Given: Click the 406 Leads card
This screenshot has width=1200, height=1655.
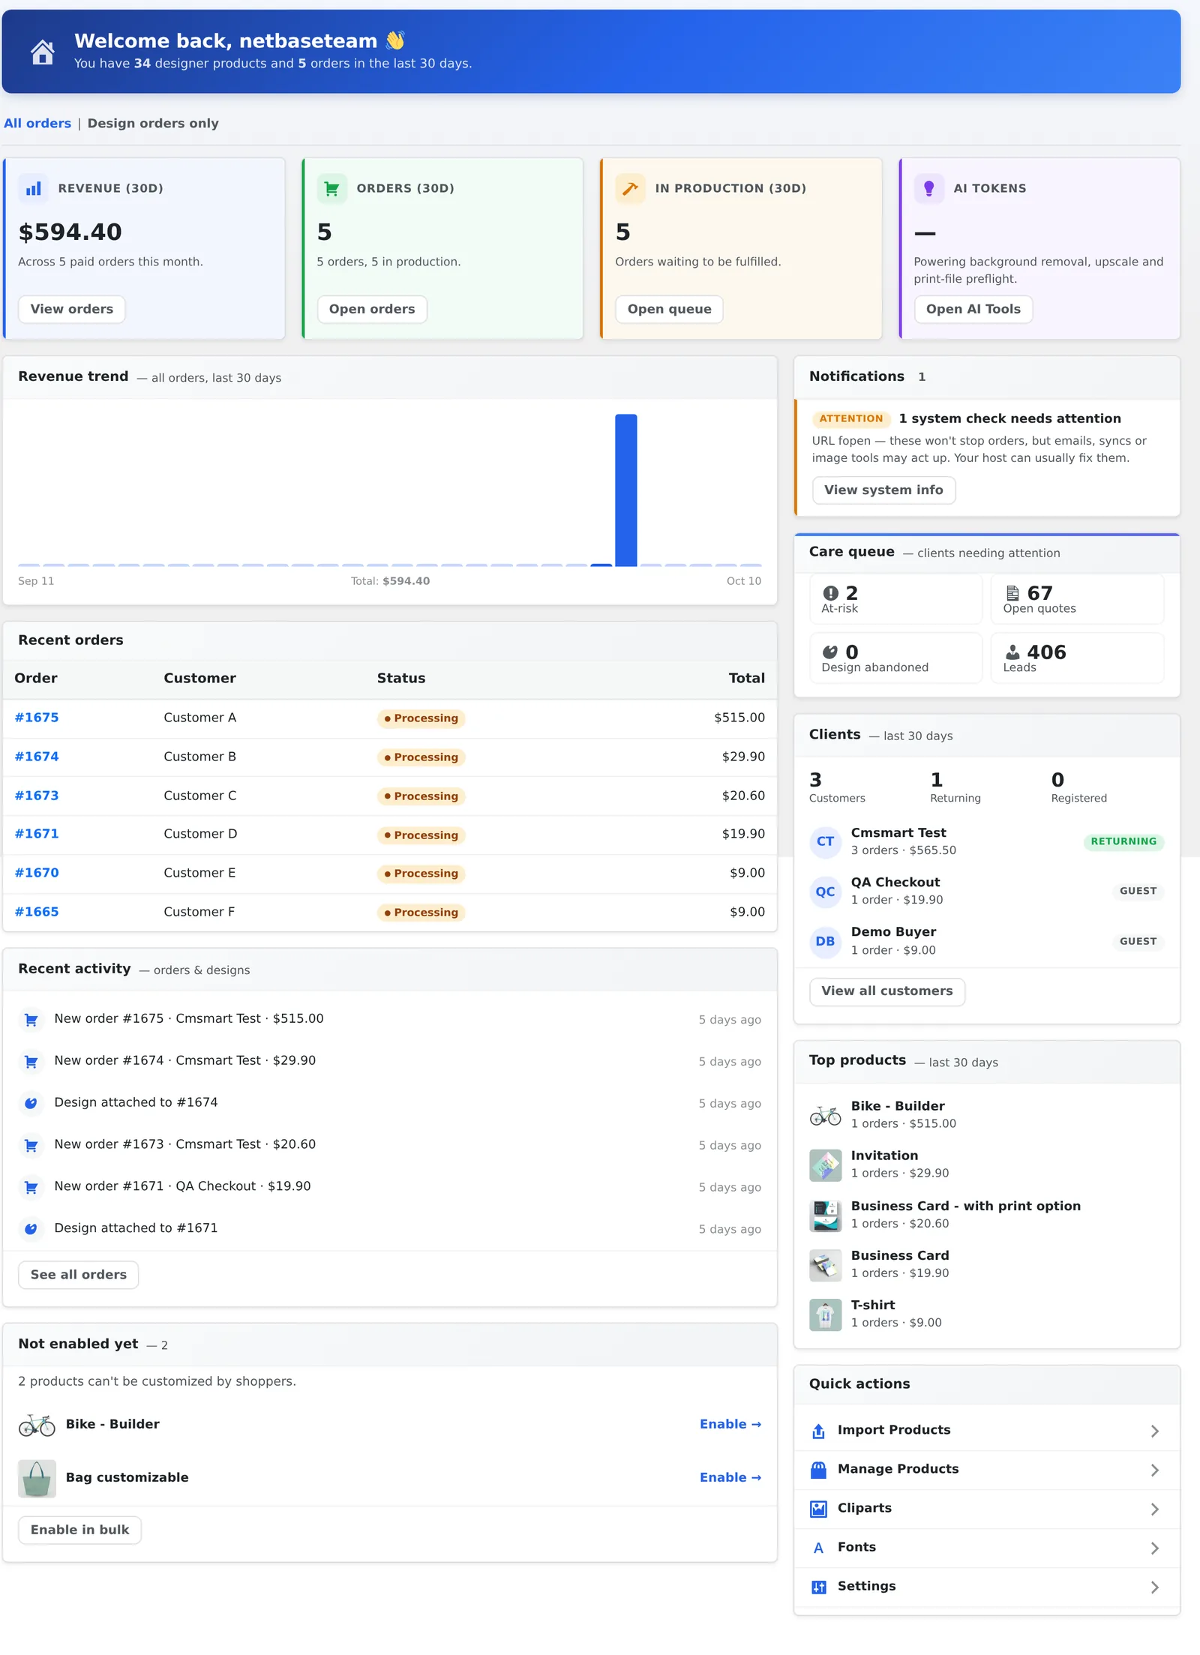Looking at the screenshot, I should [1077, 658].
